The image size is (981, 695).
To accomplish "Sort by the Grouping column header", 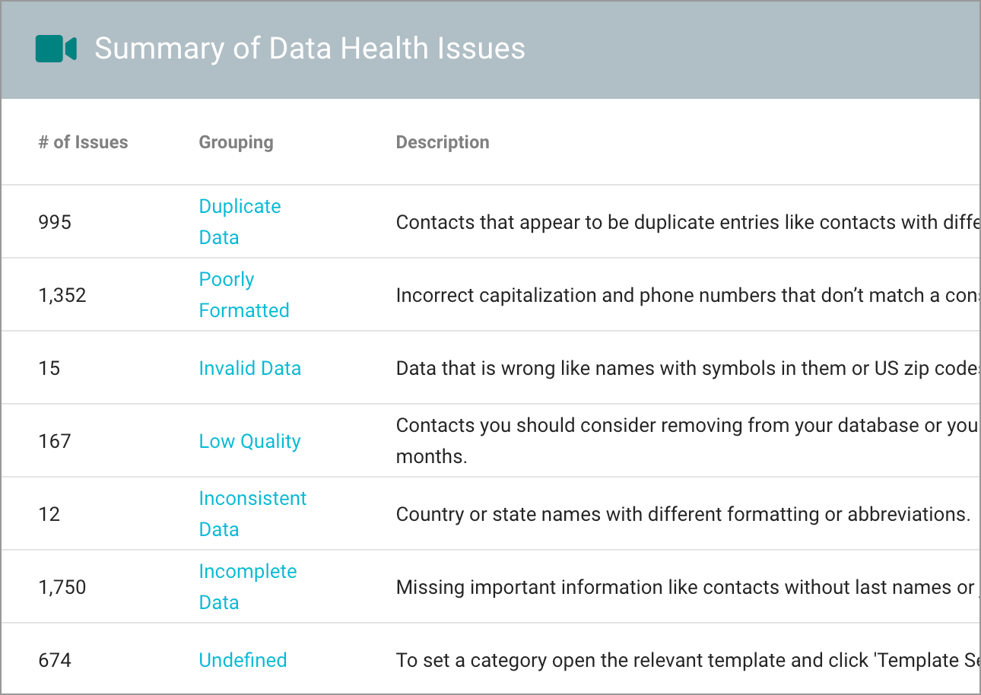I will [x=236, y=142].
